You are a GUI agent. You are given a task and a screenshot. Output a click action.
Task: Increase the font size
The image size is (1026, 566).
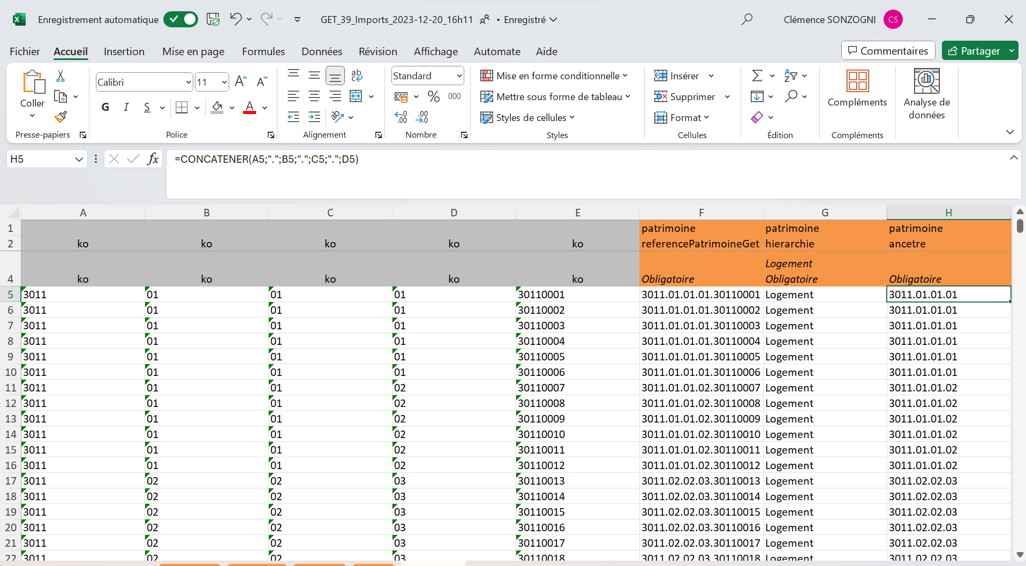240,81
